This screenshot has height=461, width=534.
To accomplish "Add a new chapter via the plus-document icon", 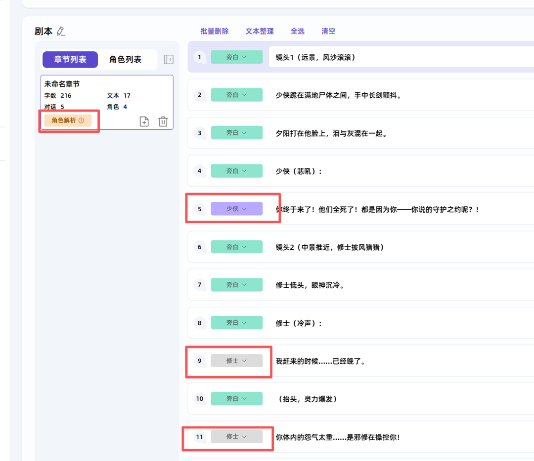I will (144, 121).
